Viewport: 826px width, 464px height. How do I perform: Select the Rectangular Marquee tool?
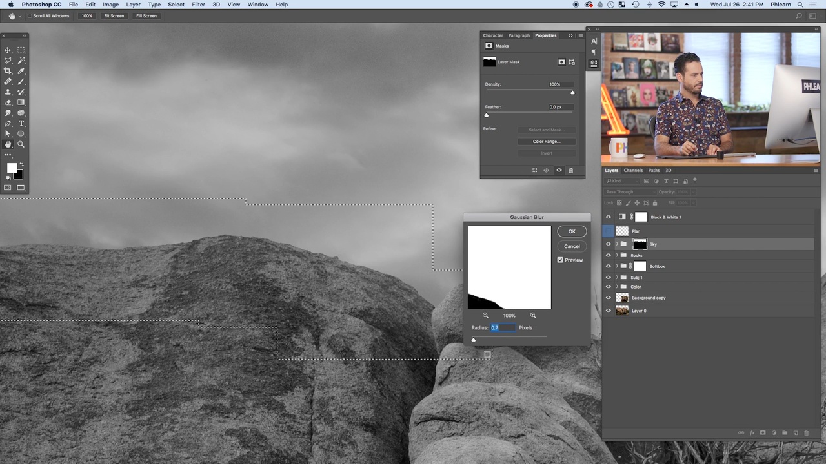[x=21, y=50]
